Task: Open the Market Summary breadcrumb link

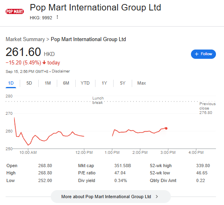Action: pyautogui.click(x=25, y=39)
